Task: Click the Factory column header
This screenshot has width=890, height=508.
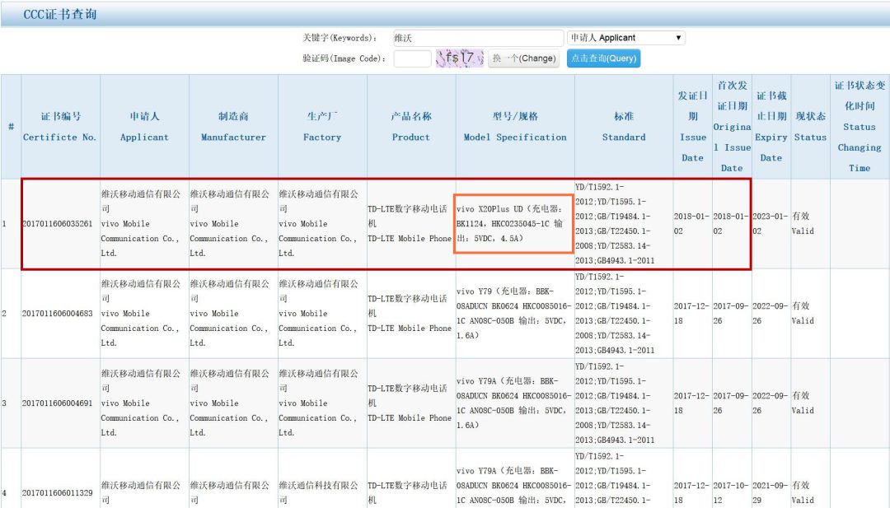Action: coord(322,127)
